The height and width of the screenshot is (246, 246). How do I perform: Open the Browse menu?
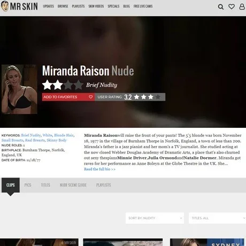63,6
